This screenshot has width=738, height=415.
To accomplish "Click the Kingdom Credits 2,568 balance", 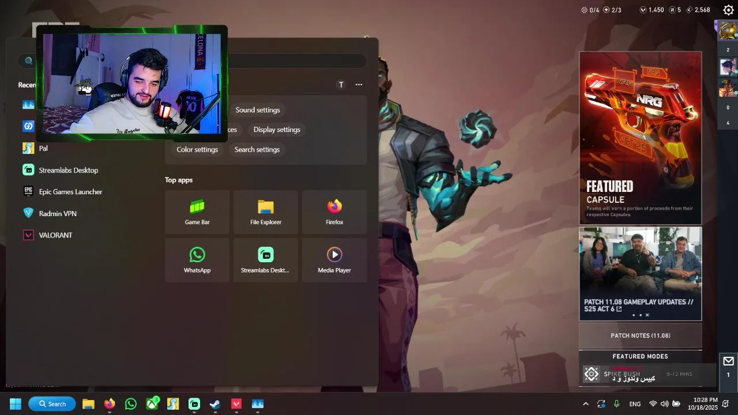I will [x=698, y=10].
